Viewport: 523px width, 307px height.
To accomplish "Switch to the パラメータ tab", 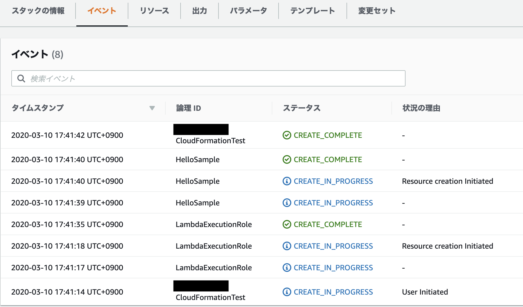I will click(249, 11).
